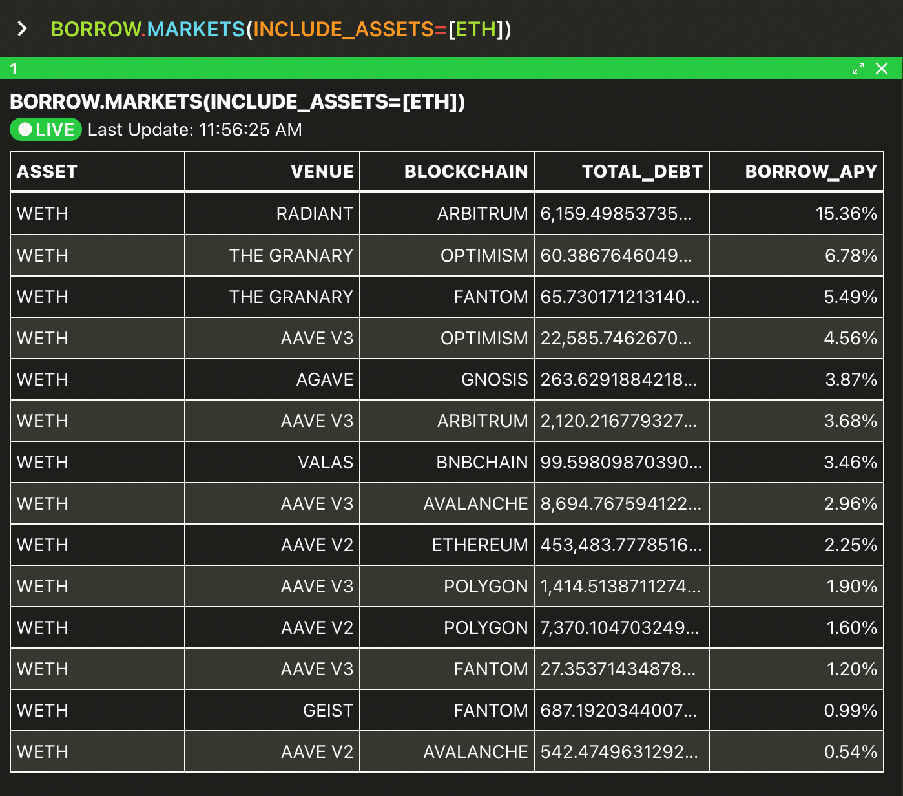Click the 4.56% borrow APY cell
The image size is (903, 796).
[796, 338]
